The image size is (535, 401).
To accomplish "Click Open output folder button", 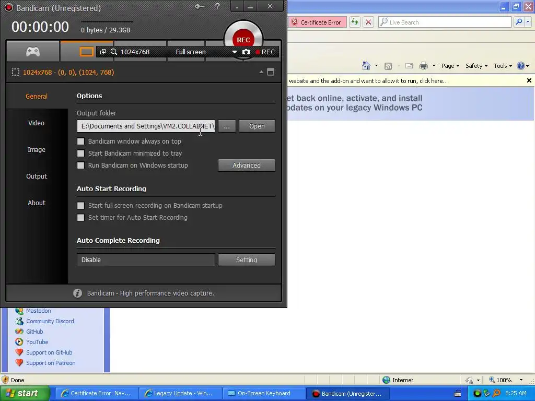I will 257,126.
